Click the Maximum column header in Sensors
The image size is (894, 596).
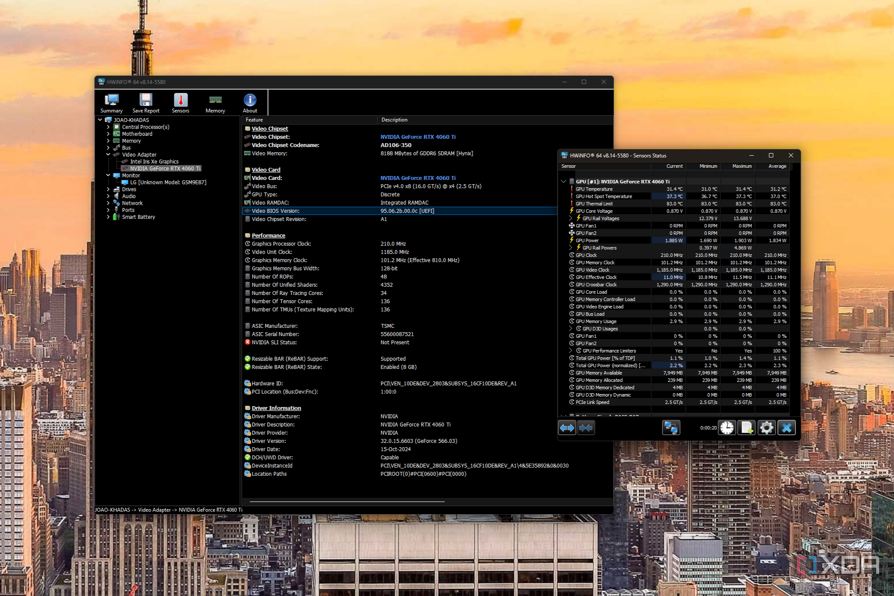tap(738, 166)
